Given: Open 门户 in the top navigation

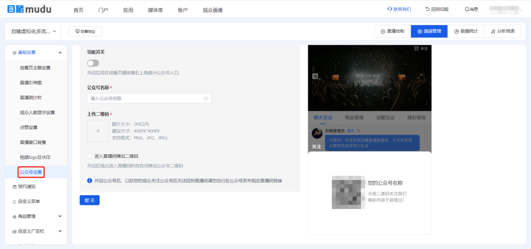Looking at the screenshot, I should (x=103, y=10).
